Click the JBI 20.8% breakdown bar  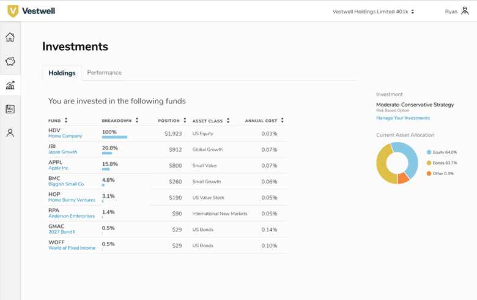pyautogui.click(x=107, y=153)
